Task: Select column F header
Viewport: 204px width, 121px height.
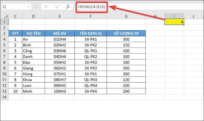Action: point(91,16)
